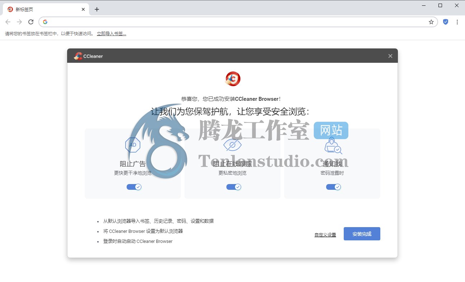Screen dimensions: 465x282
Task: Reload the page with the refresh icon
Action: 31,22
